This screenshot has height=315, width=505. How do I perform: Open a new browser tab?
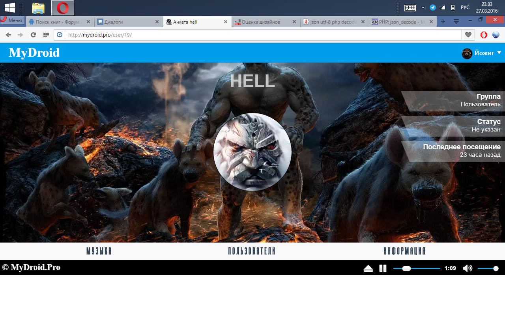click(x=443, y=22)
